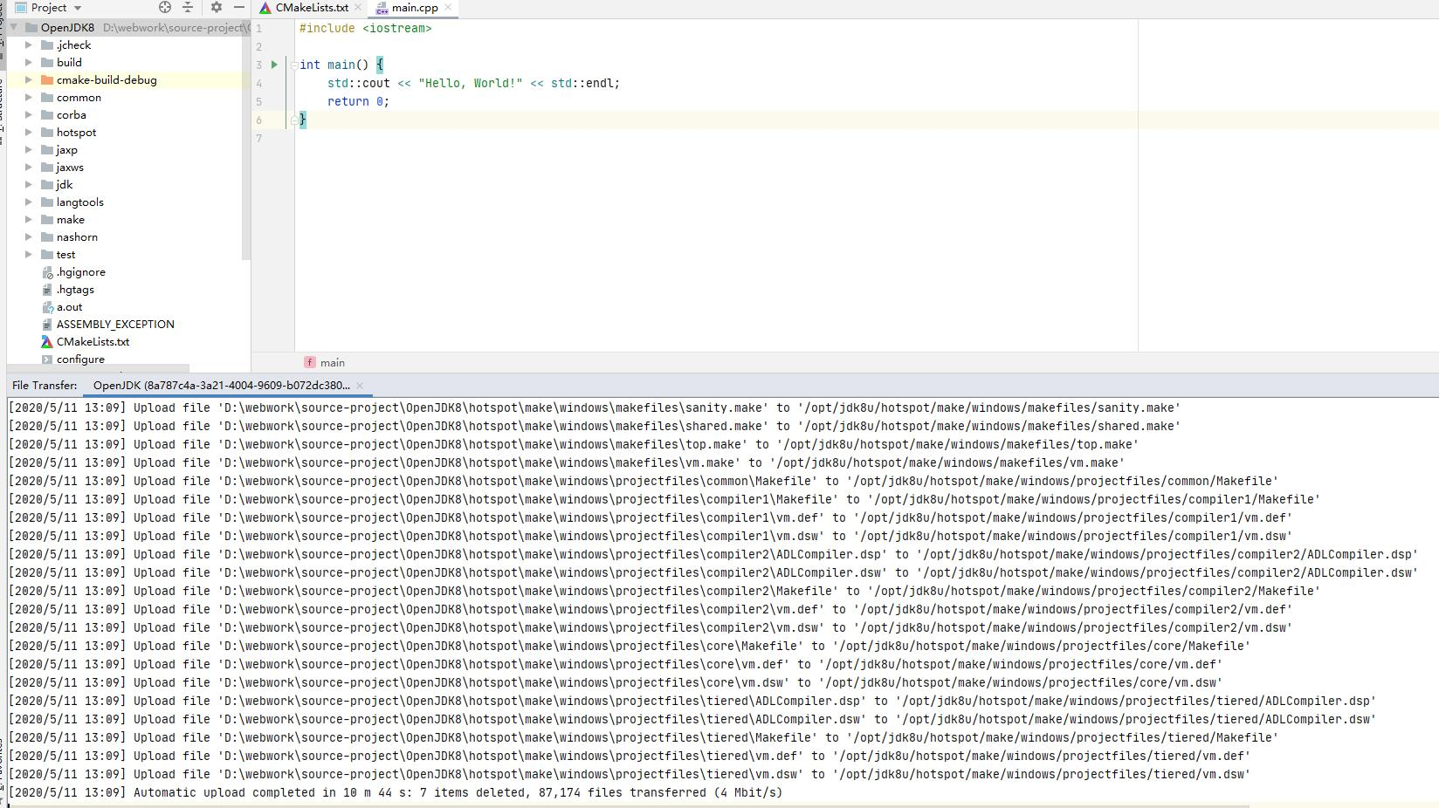Hide the Project panel with minus icon

pos(238,7)
